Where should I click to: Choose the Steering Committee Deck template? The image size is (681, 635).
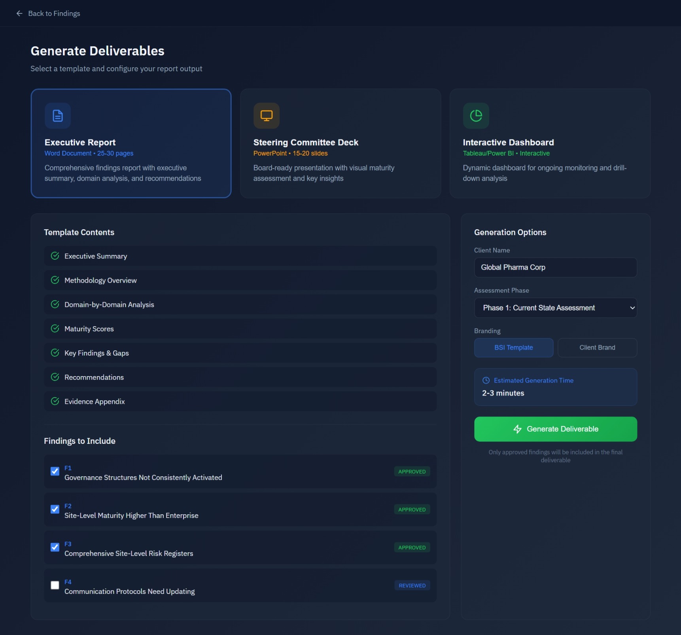tap(340, 143)
